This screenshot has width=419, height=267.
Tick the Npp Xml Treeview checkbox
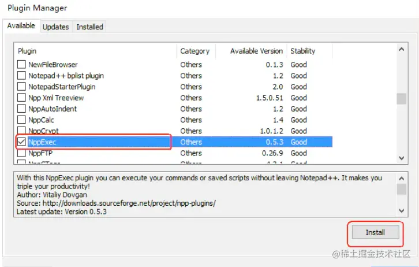[21, 98]
